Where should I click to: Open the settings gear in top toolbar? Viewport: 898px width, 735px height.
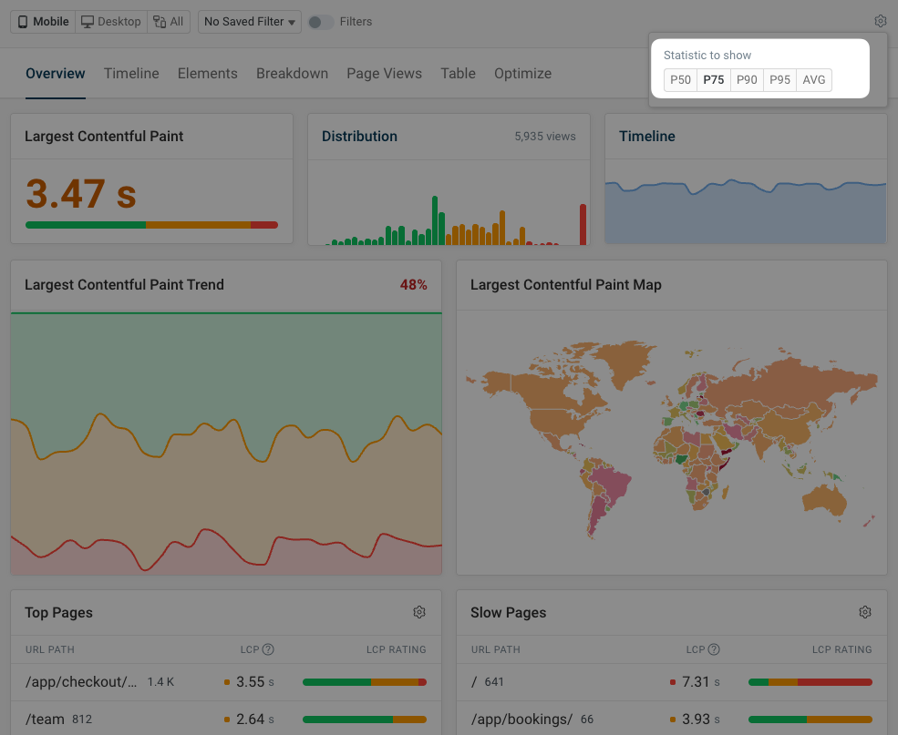(880, 21)
